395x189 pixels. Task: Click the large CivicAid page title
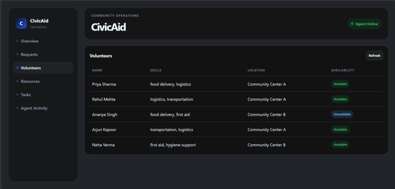pyautogui.click(x=108, y=27)
